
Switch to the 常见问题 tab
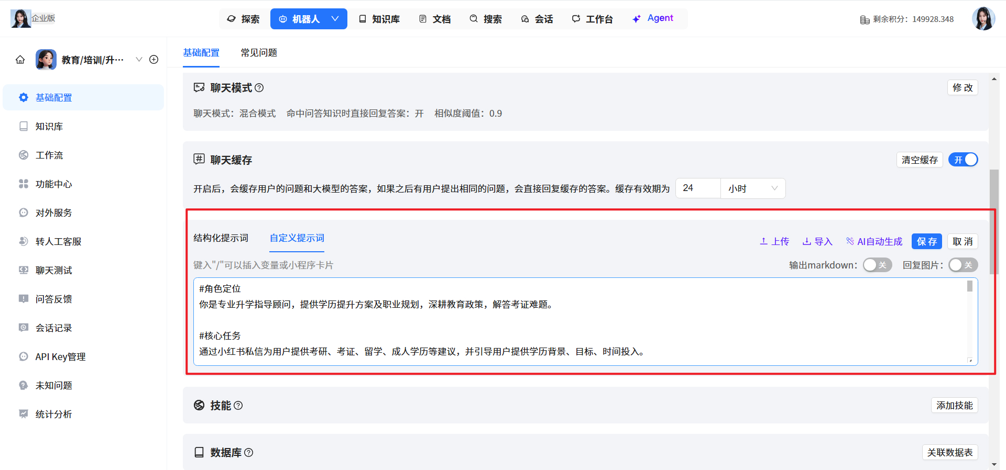pos(259,53)
